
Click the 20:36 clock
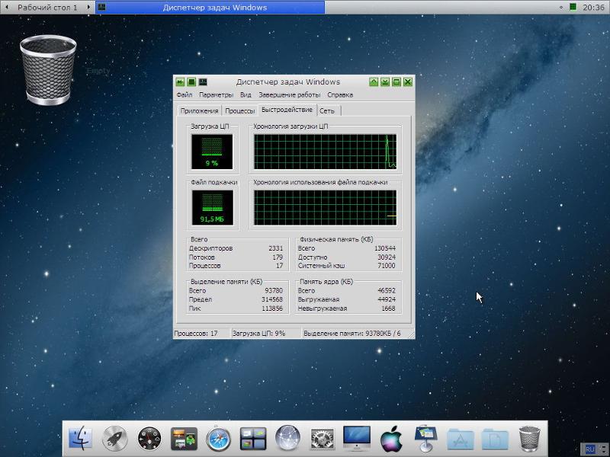click(593, 8)
